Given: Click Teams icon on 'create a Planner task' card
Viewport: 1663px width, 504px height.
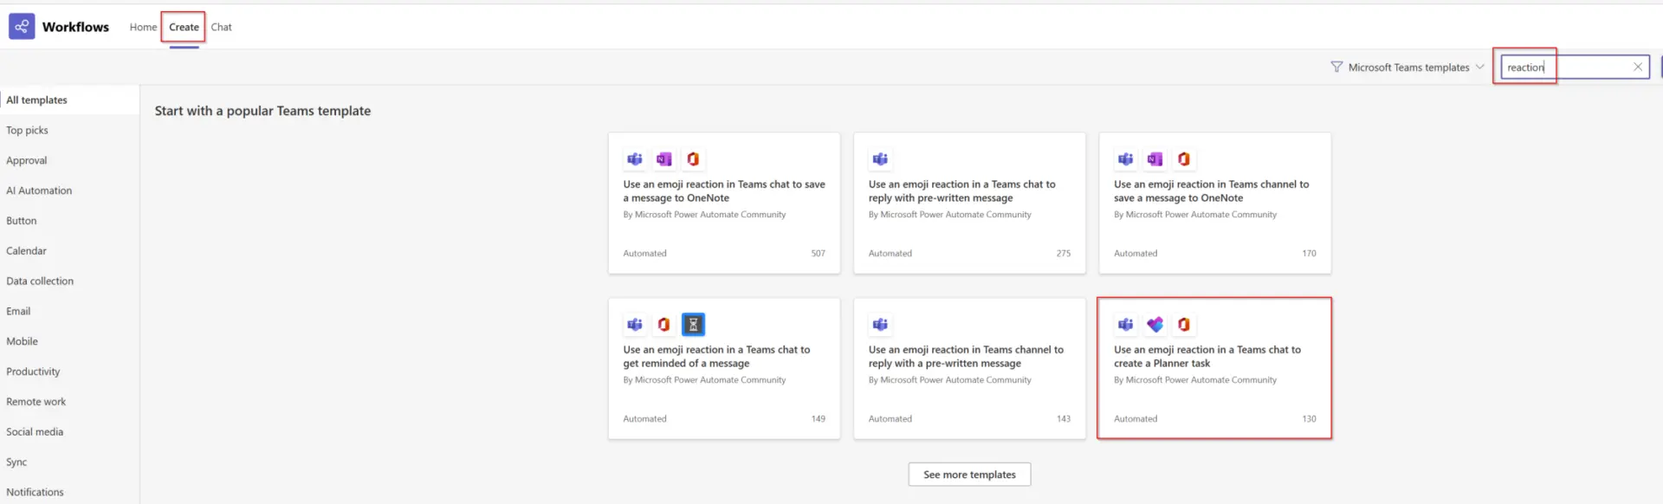Looking at the screenshot, I should point(1125,324).
